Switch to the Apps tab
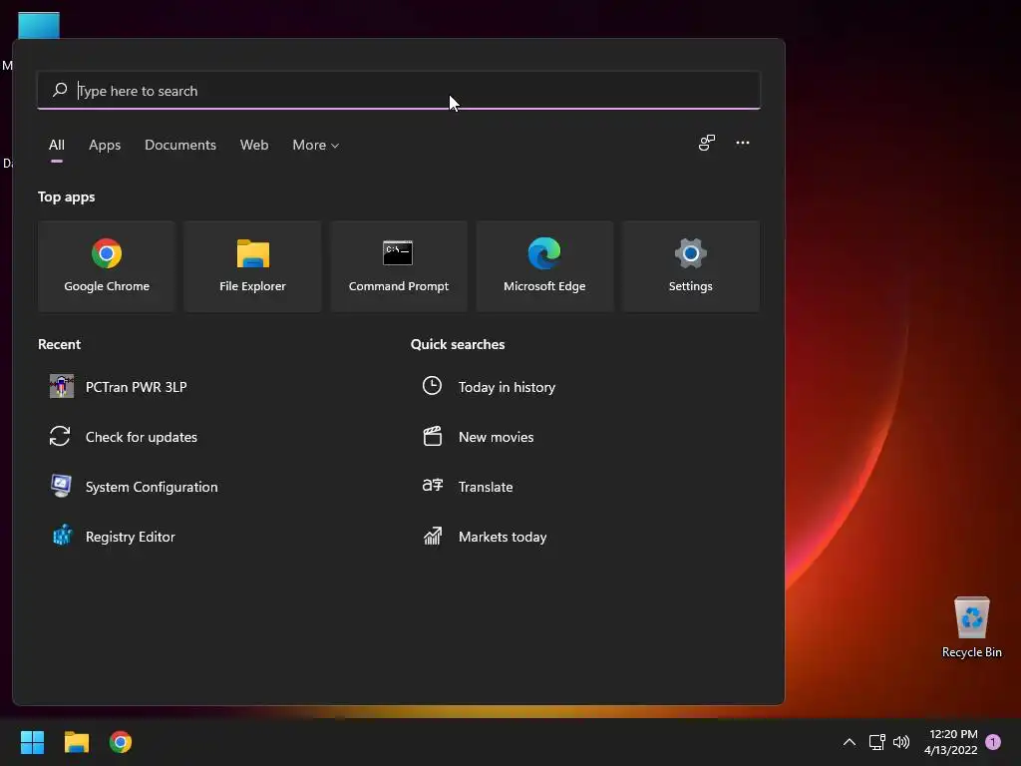 coord(105,145)
